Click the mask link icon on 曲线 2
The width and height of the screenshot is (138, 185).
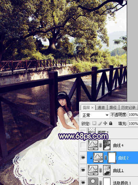106,158
